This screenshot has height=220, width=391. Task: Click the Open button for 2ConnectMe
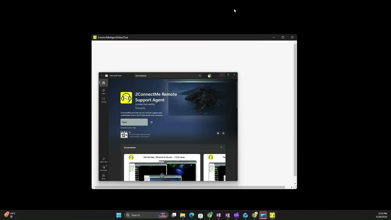pyautogui.click(x=134, y=122)
